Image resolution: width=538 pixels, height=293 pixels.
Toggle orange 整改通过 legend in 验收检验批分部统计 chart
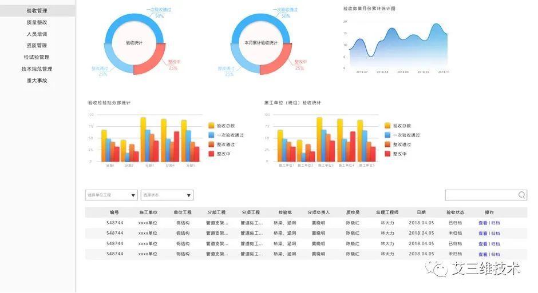tap(212, 145)
